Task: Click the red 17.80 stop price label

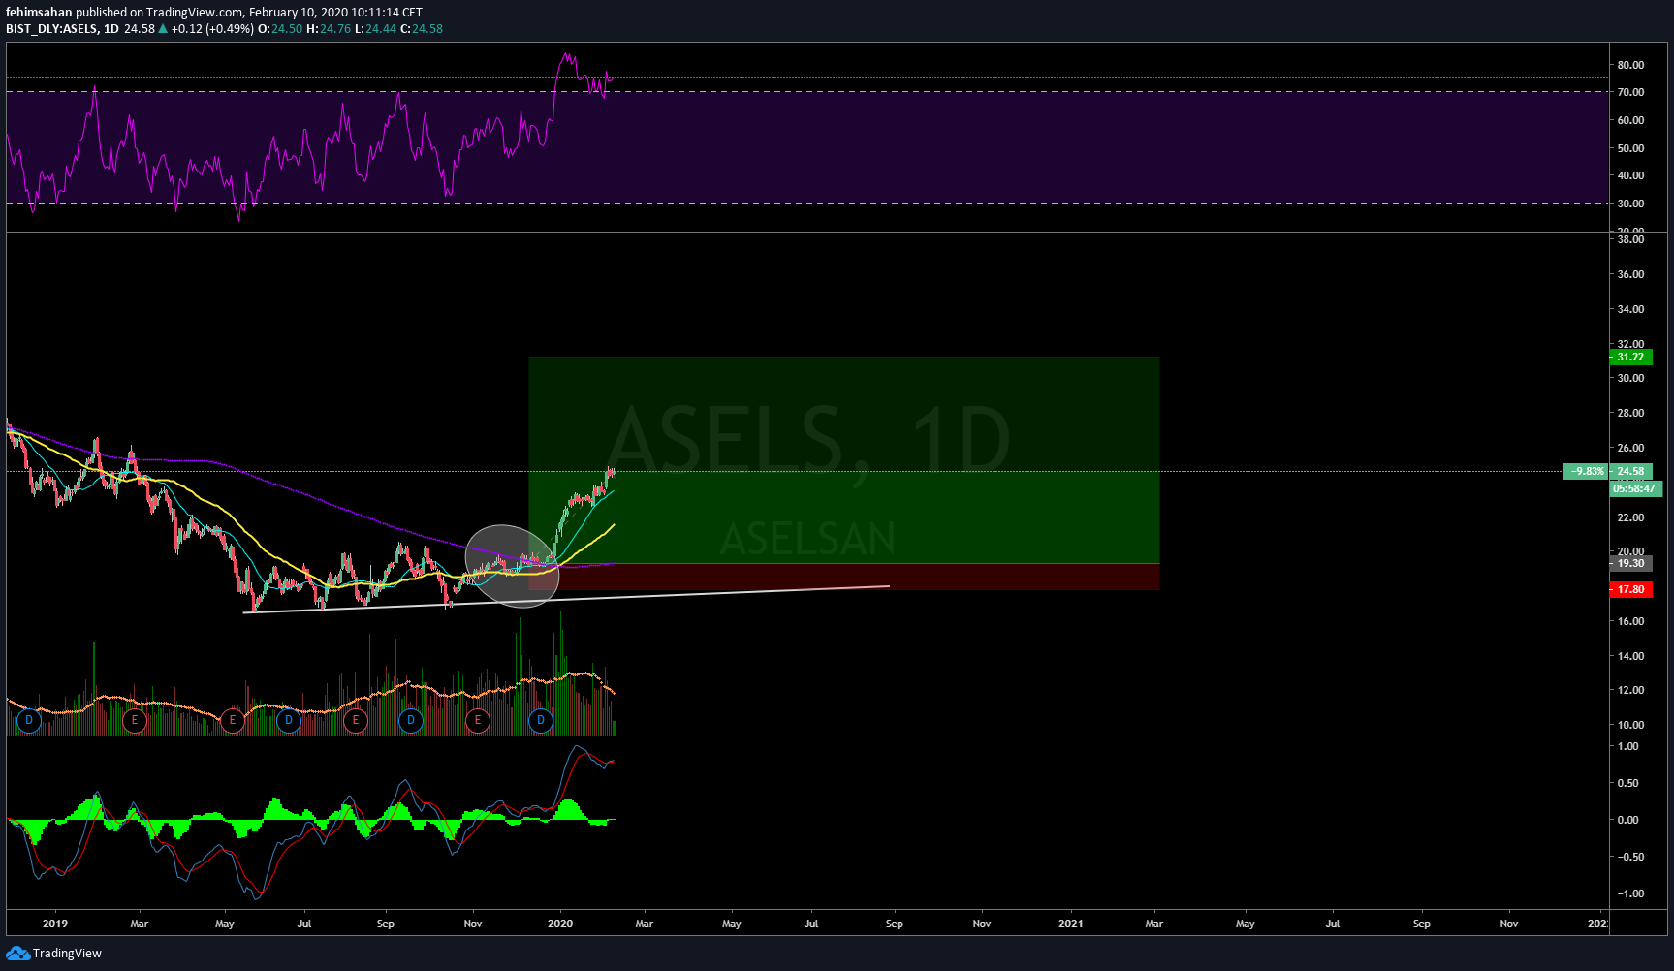Action: 1630,589
